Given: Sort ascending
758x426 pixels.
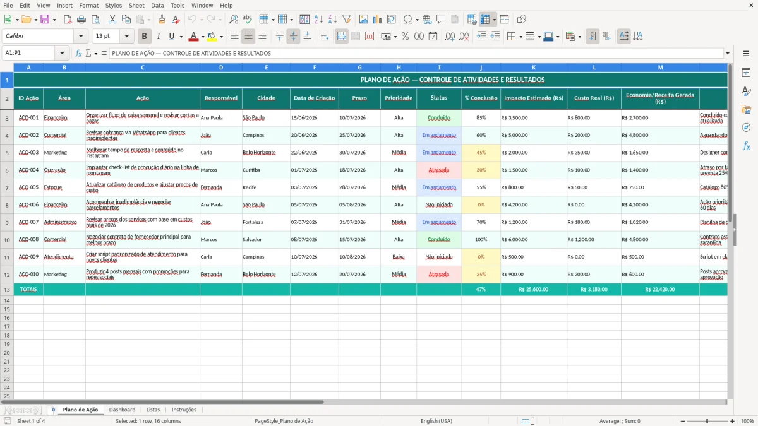Looking at the screenshot, I should pos(319,20).
